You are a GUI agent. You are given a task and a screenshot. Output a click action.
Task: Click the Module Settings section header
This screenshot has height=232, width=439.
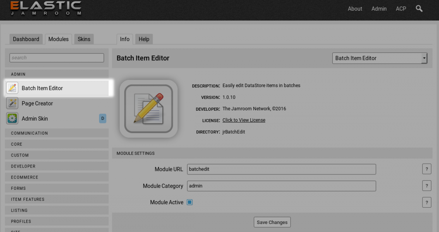coord(272,153)
